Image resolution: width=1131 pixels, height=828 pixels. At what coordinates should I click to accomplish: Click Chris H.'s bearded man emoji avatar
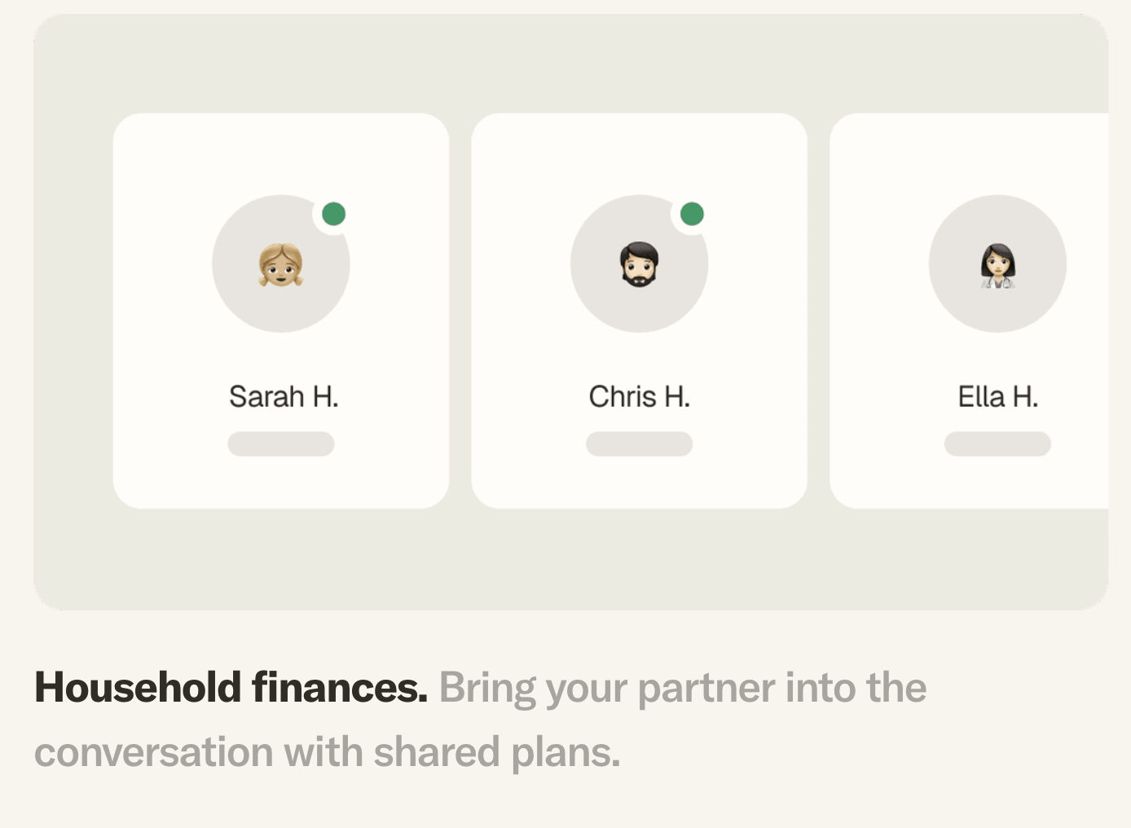[640, 264]
